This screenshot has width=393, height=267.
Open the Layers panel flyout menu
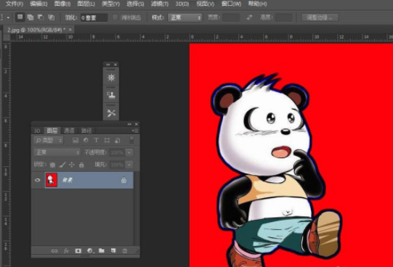(x=135, y=131)
